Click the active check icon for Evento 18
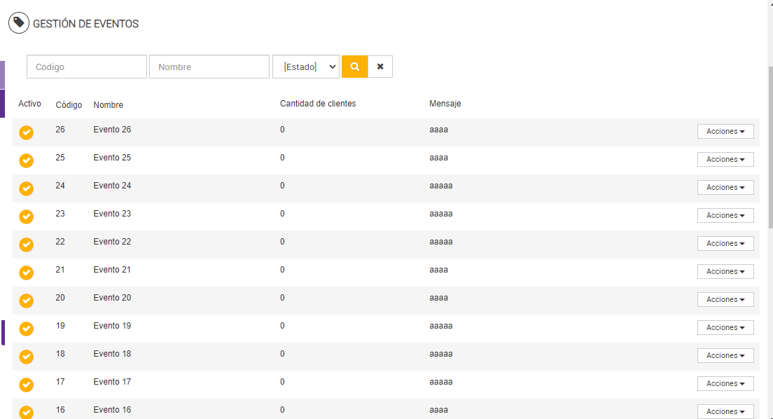The image size is (773, 419). point(26,357)
